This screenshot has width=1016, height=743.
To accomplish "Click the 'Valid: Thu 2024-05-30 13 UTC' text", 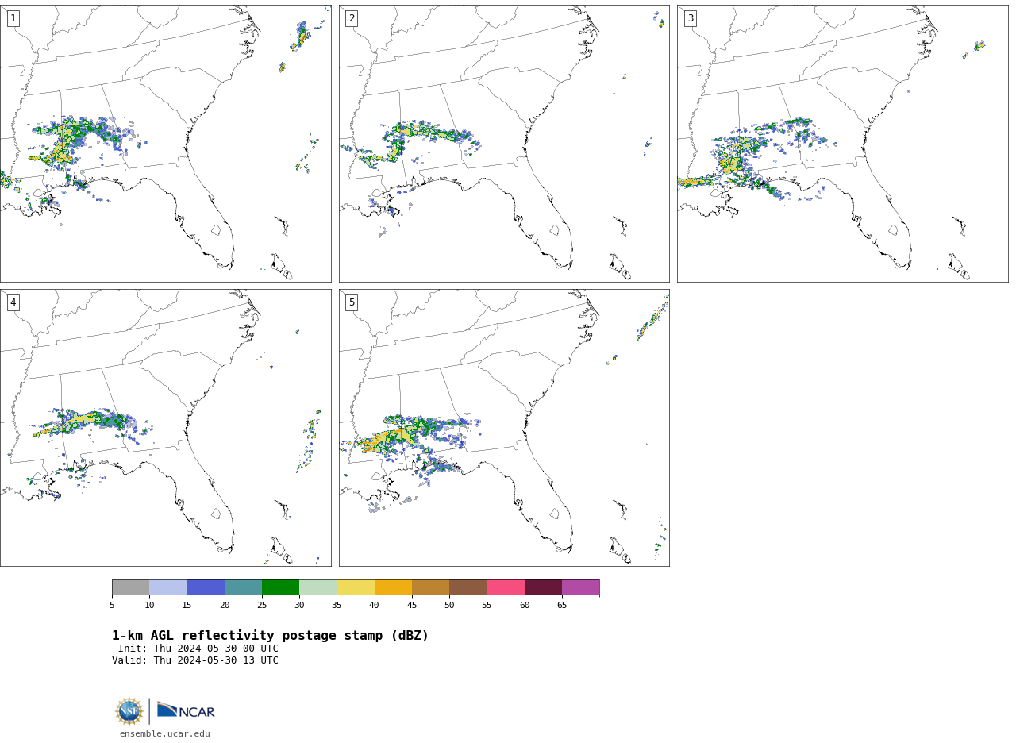I will click(195, 660).
